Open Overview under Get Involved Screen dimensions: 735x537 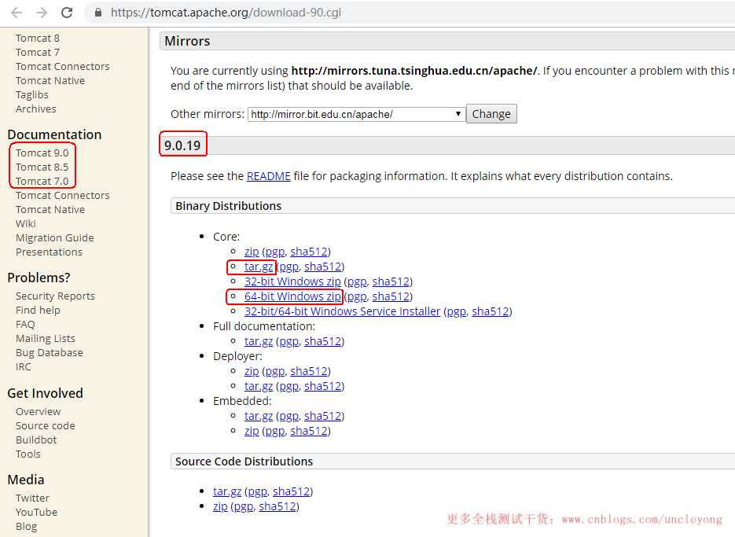pos(39,411)
